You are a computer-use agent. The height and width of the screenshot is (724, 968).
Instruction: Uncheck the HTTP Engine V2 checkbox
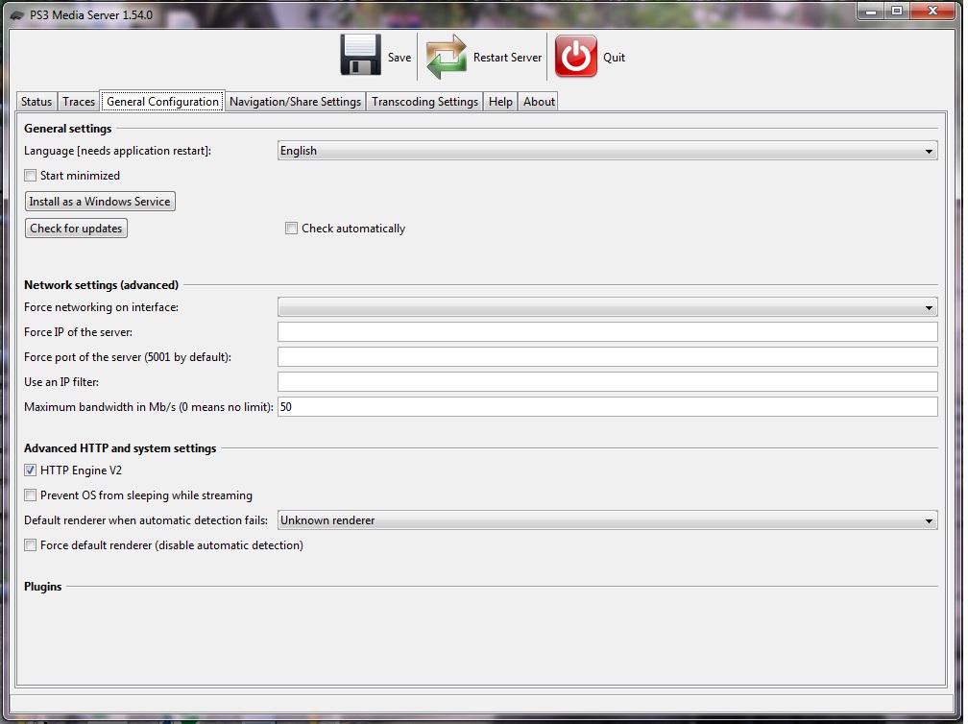click(x=31, y=471)
